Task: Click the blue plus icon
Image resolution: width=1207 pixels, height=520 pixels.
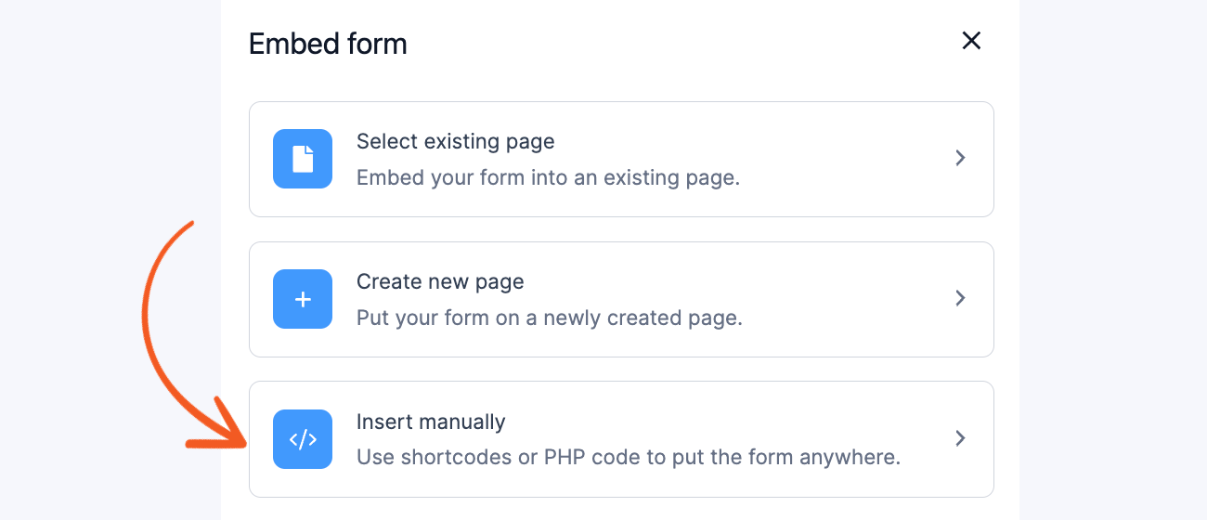Action: (x=303, y=299)
